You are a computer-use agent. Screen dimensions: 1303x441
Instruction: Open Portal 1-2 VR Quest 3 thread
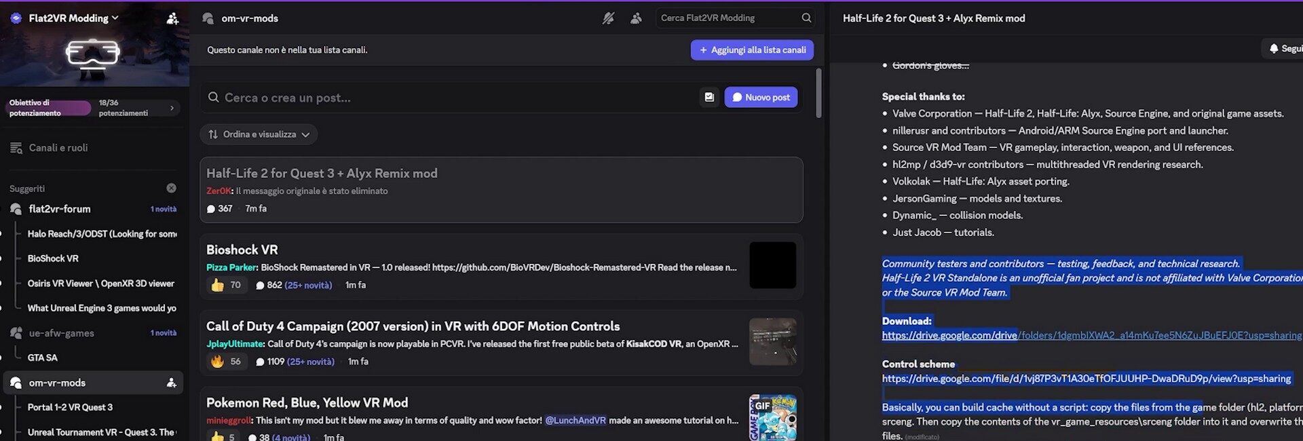coord(70,407)
